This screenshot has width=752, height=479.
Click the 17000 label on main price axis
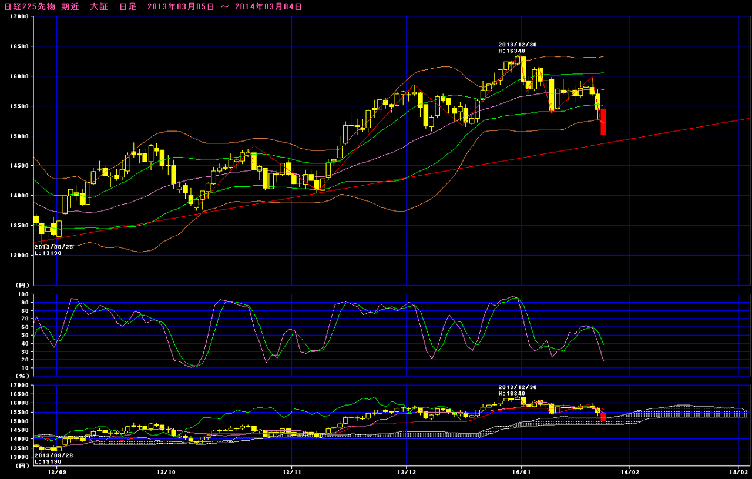pos(20,17)
